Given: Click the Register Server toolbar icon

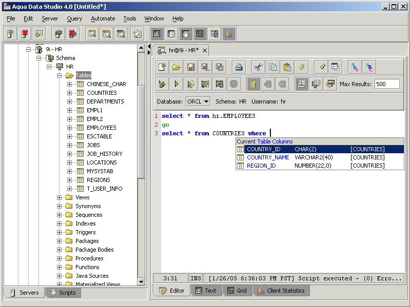Looking at the screenshot, I should tap(10, 34).
